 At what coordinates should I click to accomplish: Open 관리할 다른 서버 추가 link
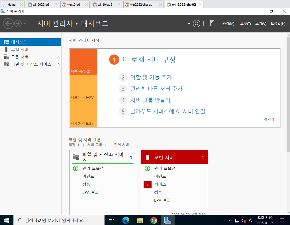click(156, 89)
